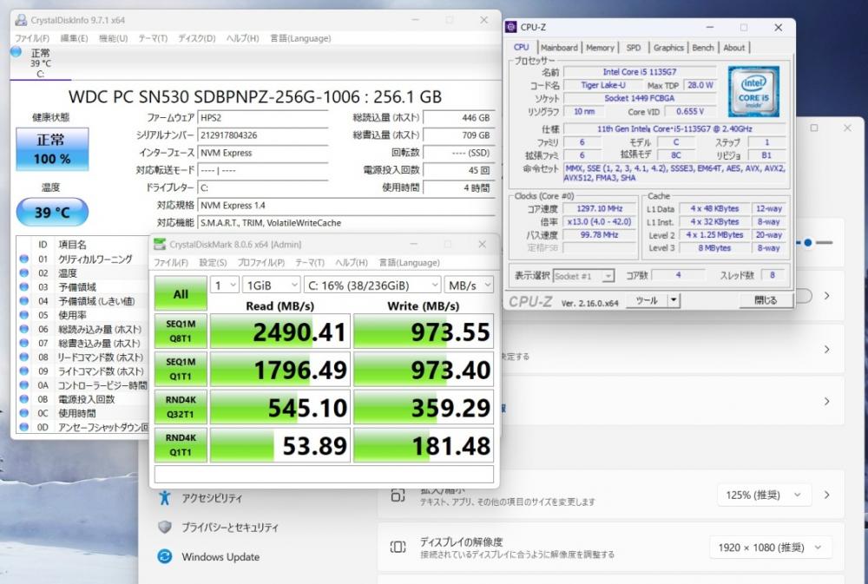Click the blue status circle for drive C:

(x=16, y=52)
